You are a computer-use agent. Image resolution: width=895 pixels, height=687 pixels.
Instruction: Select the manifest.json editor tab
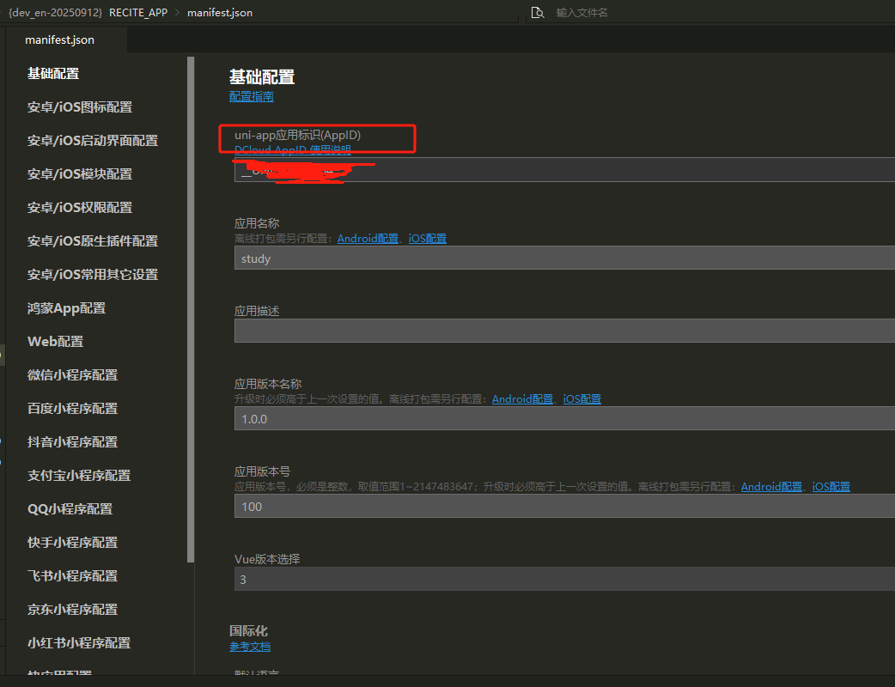[x=60, y=40]
